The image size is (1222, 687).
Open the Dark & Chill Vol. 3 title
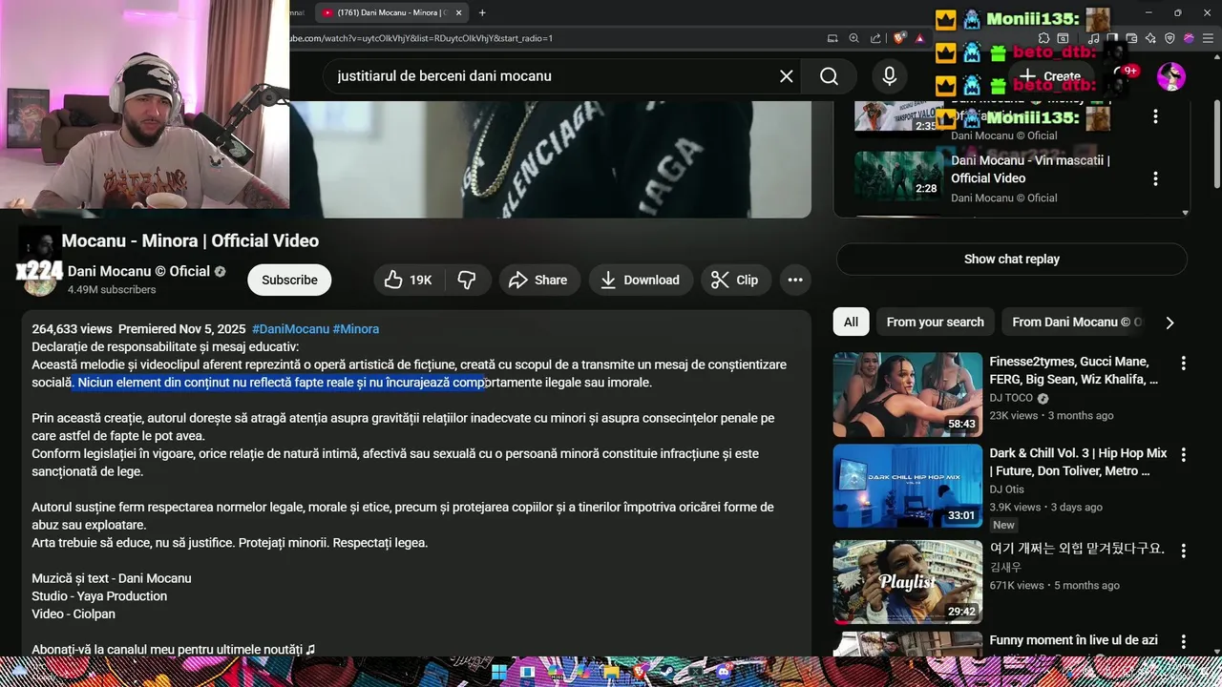tap(1078, 462)
